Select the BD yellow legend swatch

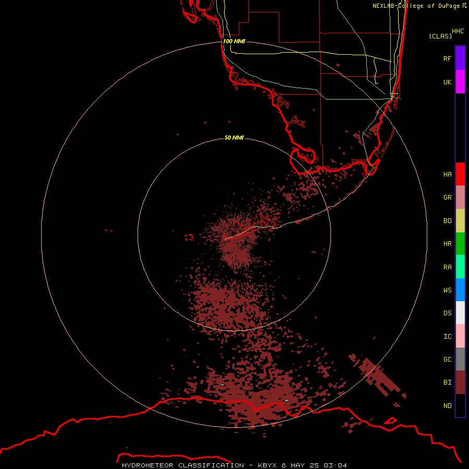[x=460, y=220]
